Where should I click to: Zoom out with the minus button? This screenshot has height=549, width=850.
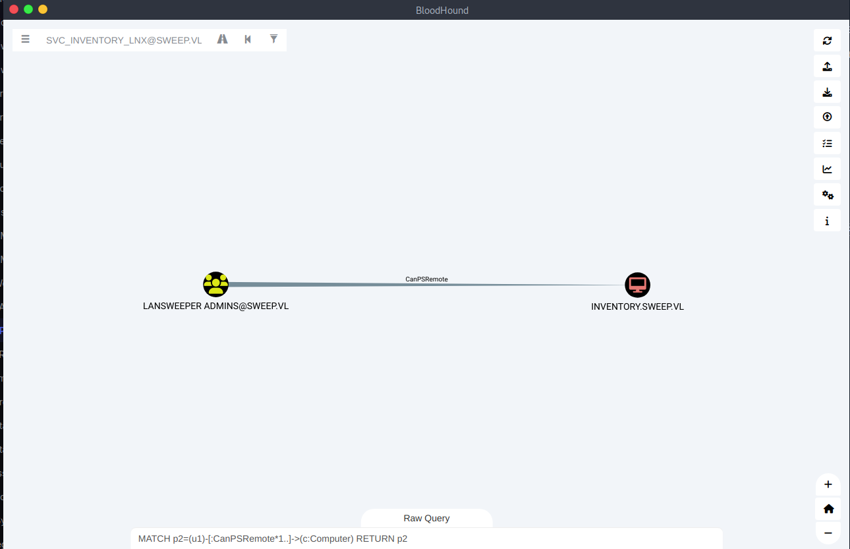[x=828, y=533]
